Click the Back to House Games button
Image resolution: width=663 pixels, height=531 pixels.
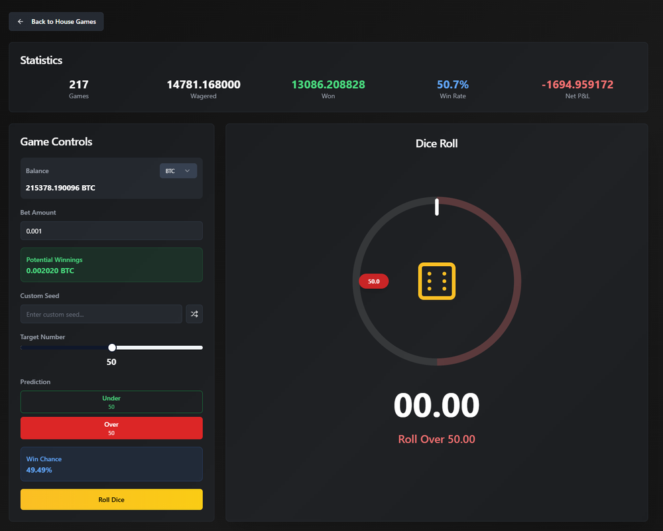coord(56,22)
